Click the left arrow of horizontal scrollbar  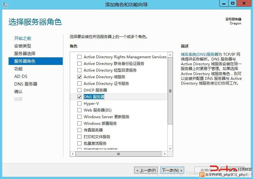pos(73,154)
